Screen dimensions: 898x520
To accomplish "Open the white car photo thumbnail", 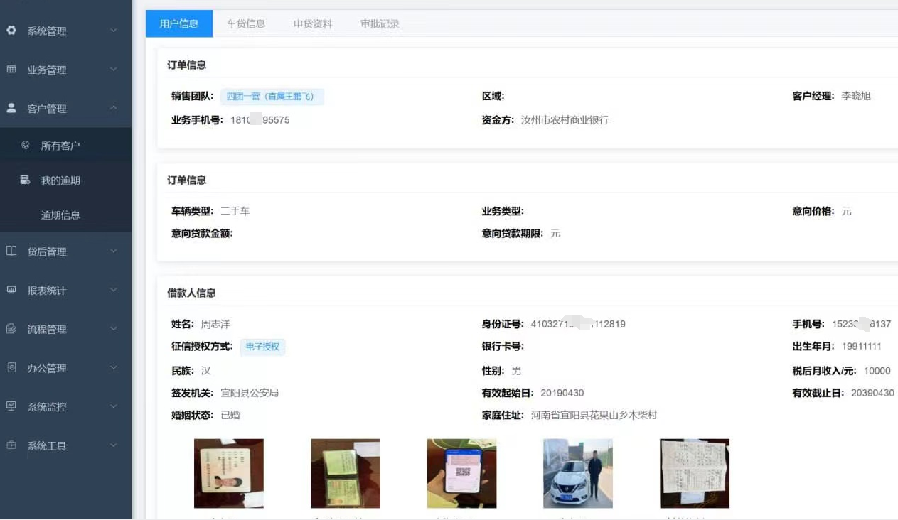I will 578,473.
